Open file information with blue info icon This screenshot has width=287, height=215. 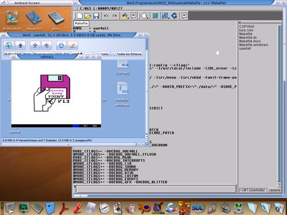[x=61, y=45]
